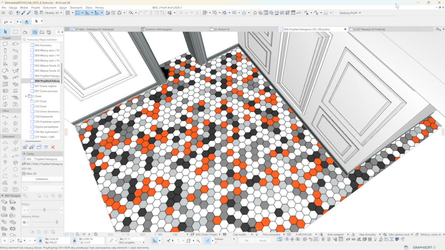The height and width of the screenshot is (250, 445).
Task: Select the Wall tool
Action: click(x=5, y=44)
